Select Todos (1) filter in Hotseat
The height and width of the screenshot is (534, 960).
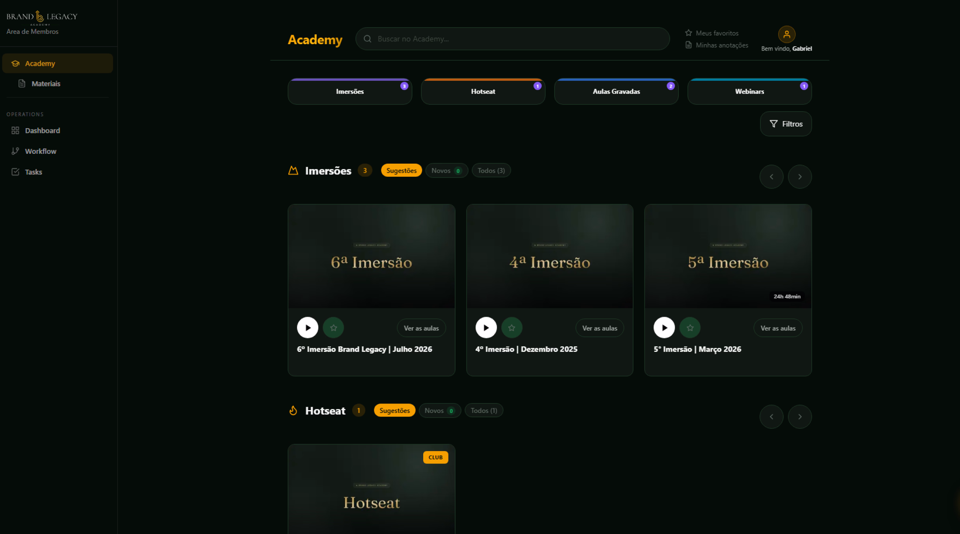coord(484,411)
